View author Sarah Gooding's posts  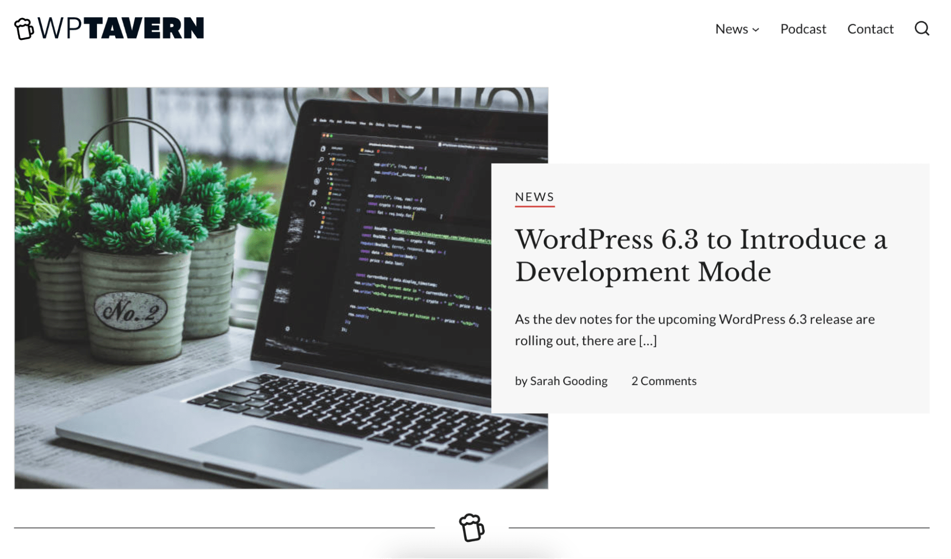(x=568, y=381)
